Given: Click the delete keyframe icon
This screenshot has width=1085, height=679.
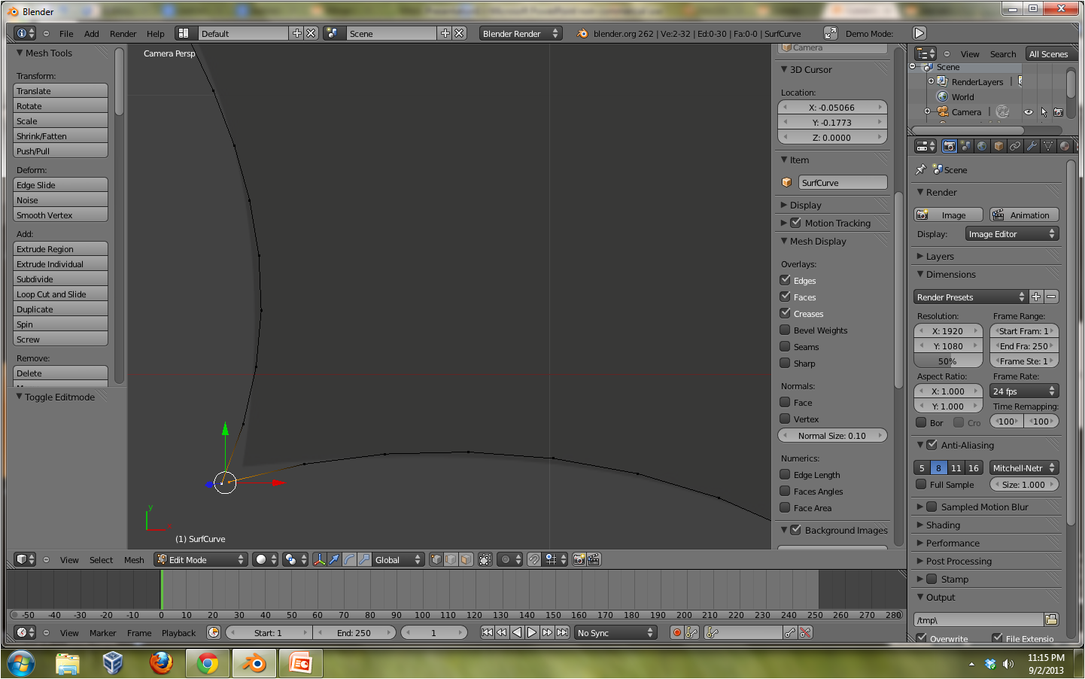Looking at the screenshot, I should (x=806, y=633).
